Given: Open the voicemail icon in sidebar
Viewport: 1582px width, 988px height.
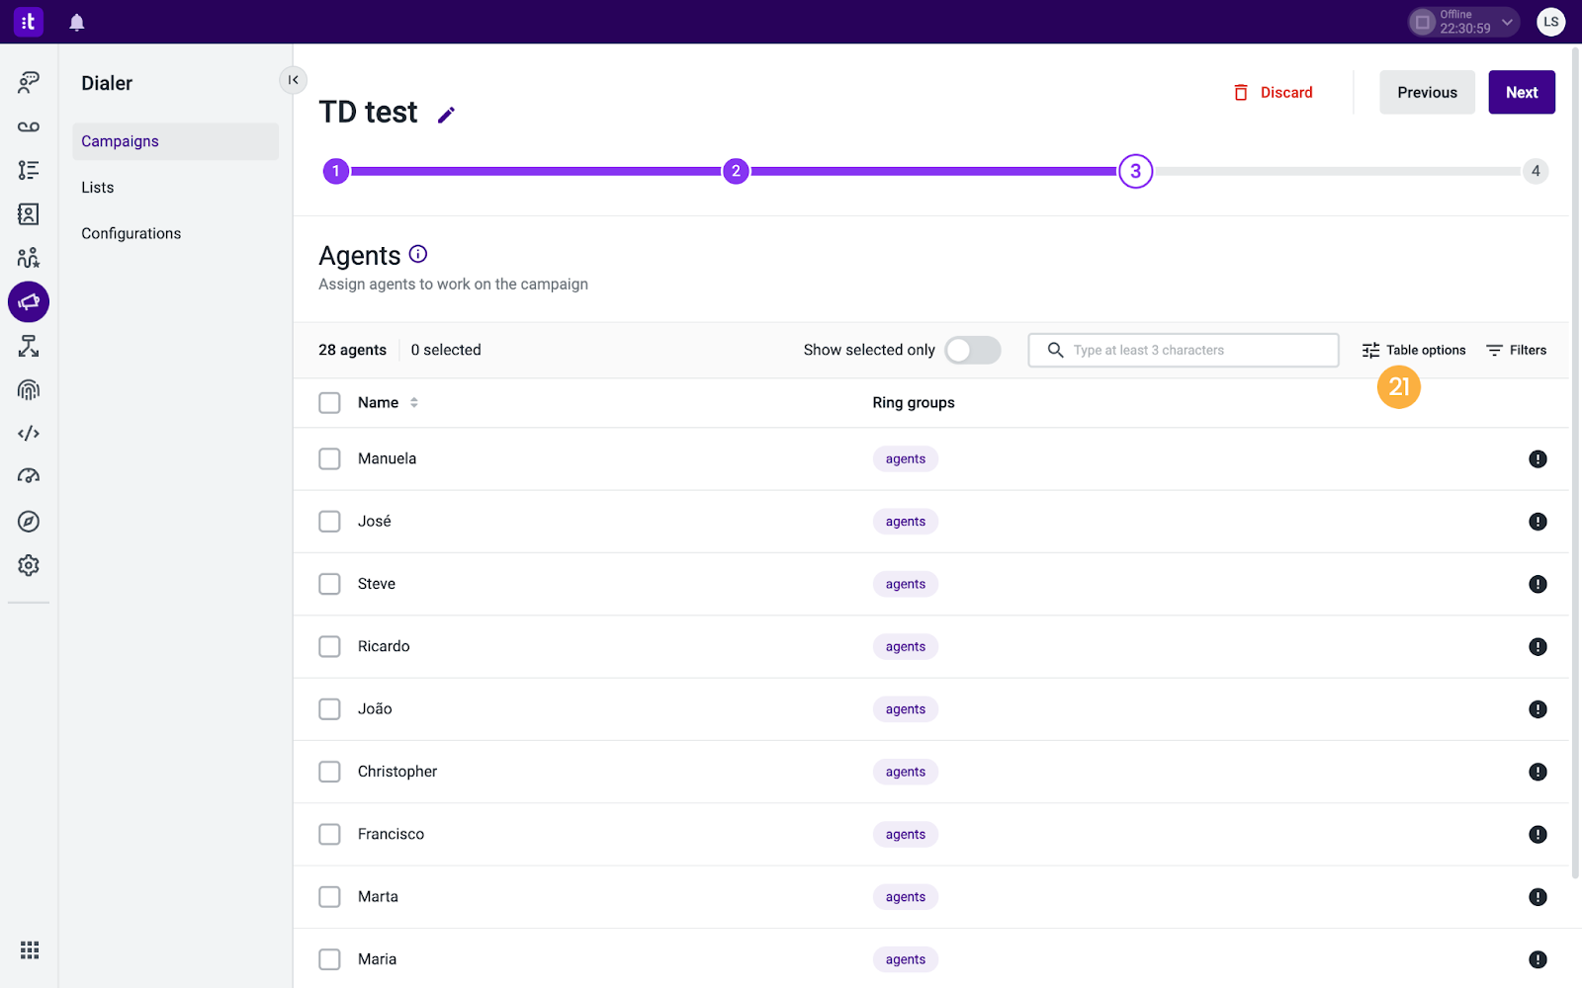Looking at the screenshot, I should point(29,126).
